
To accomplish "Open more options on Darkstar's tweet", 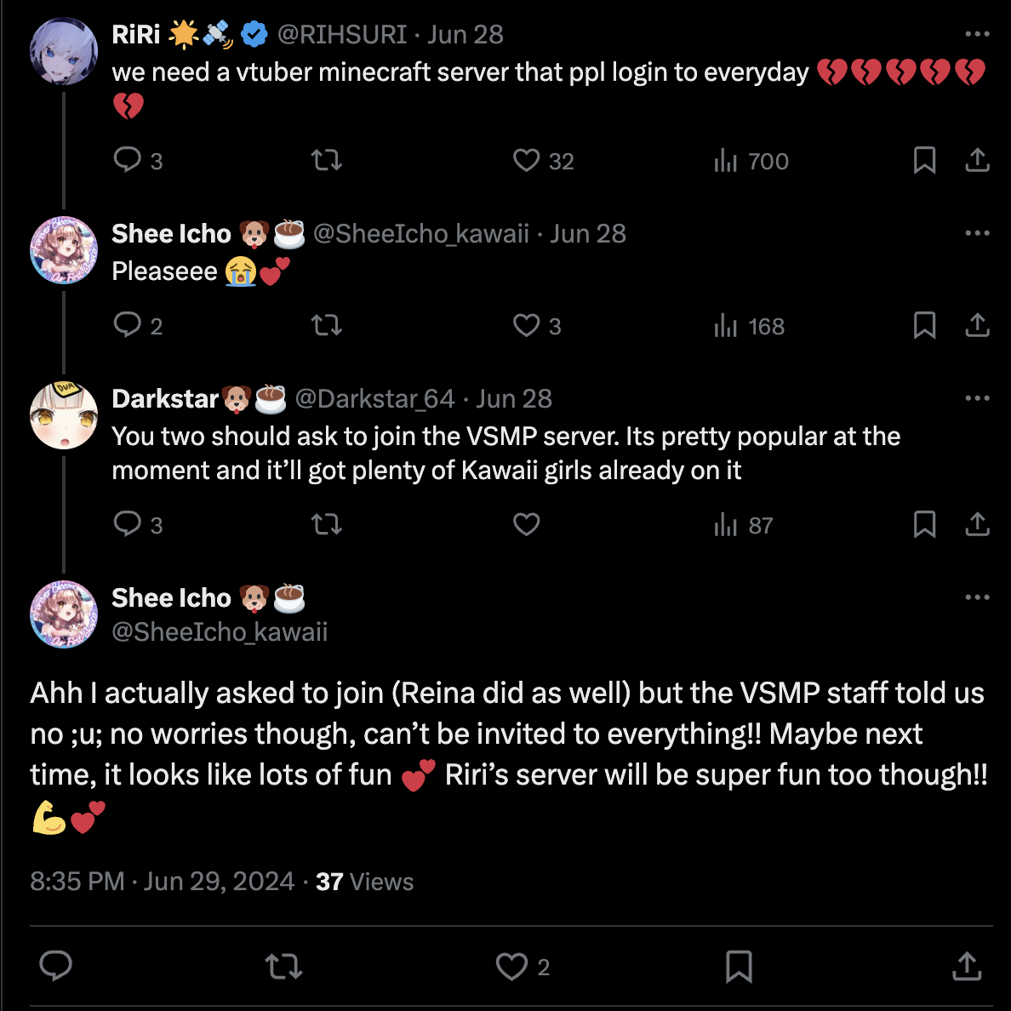I will click(977, 398).
